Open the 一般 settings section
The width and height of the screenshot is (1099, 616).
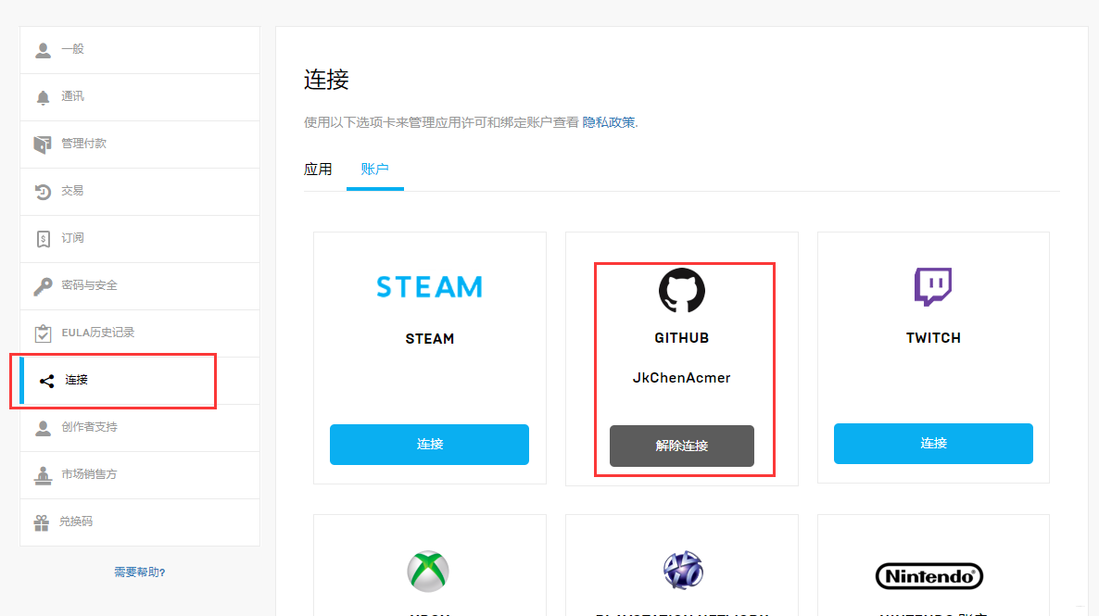pos(140,50)
